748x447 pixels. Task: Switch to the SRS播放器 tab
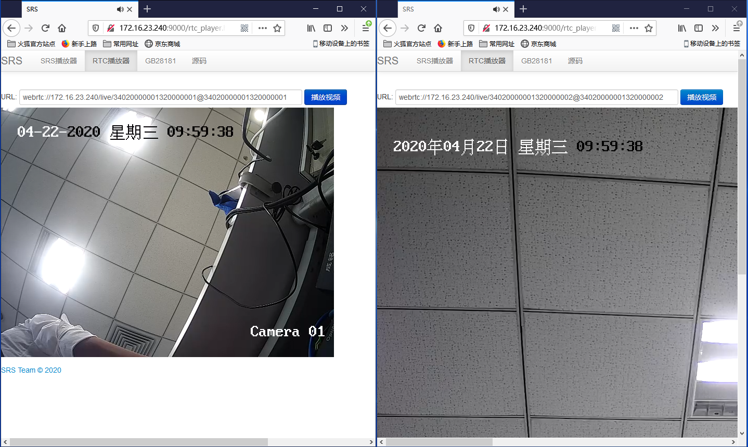(x=58, y=61)
